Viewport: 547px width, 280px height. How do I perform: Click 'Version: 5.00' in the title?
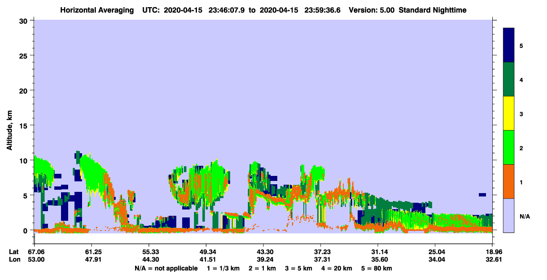[372, 10]
